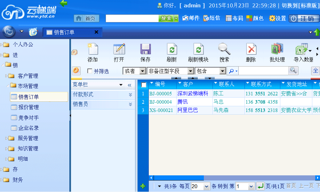Click the green back arrow next to the logo

pyautogui.click(x=64, y=3)
